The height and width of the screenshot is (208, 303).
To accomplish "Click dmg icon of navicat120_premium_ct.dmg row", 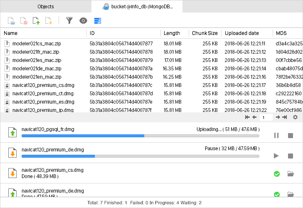I will tap(7, 94).
